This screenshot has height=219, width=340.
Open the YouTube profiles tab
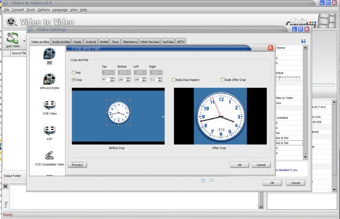[168, 42]
